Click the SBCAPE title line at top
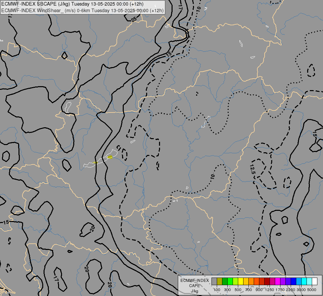The height and width of the screenshot is (296, 323). [x=72, y=4]
